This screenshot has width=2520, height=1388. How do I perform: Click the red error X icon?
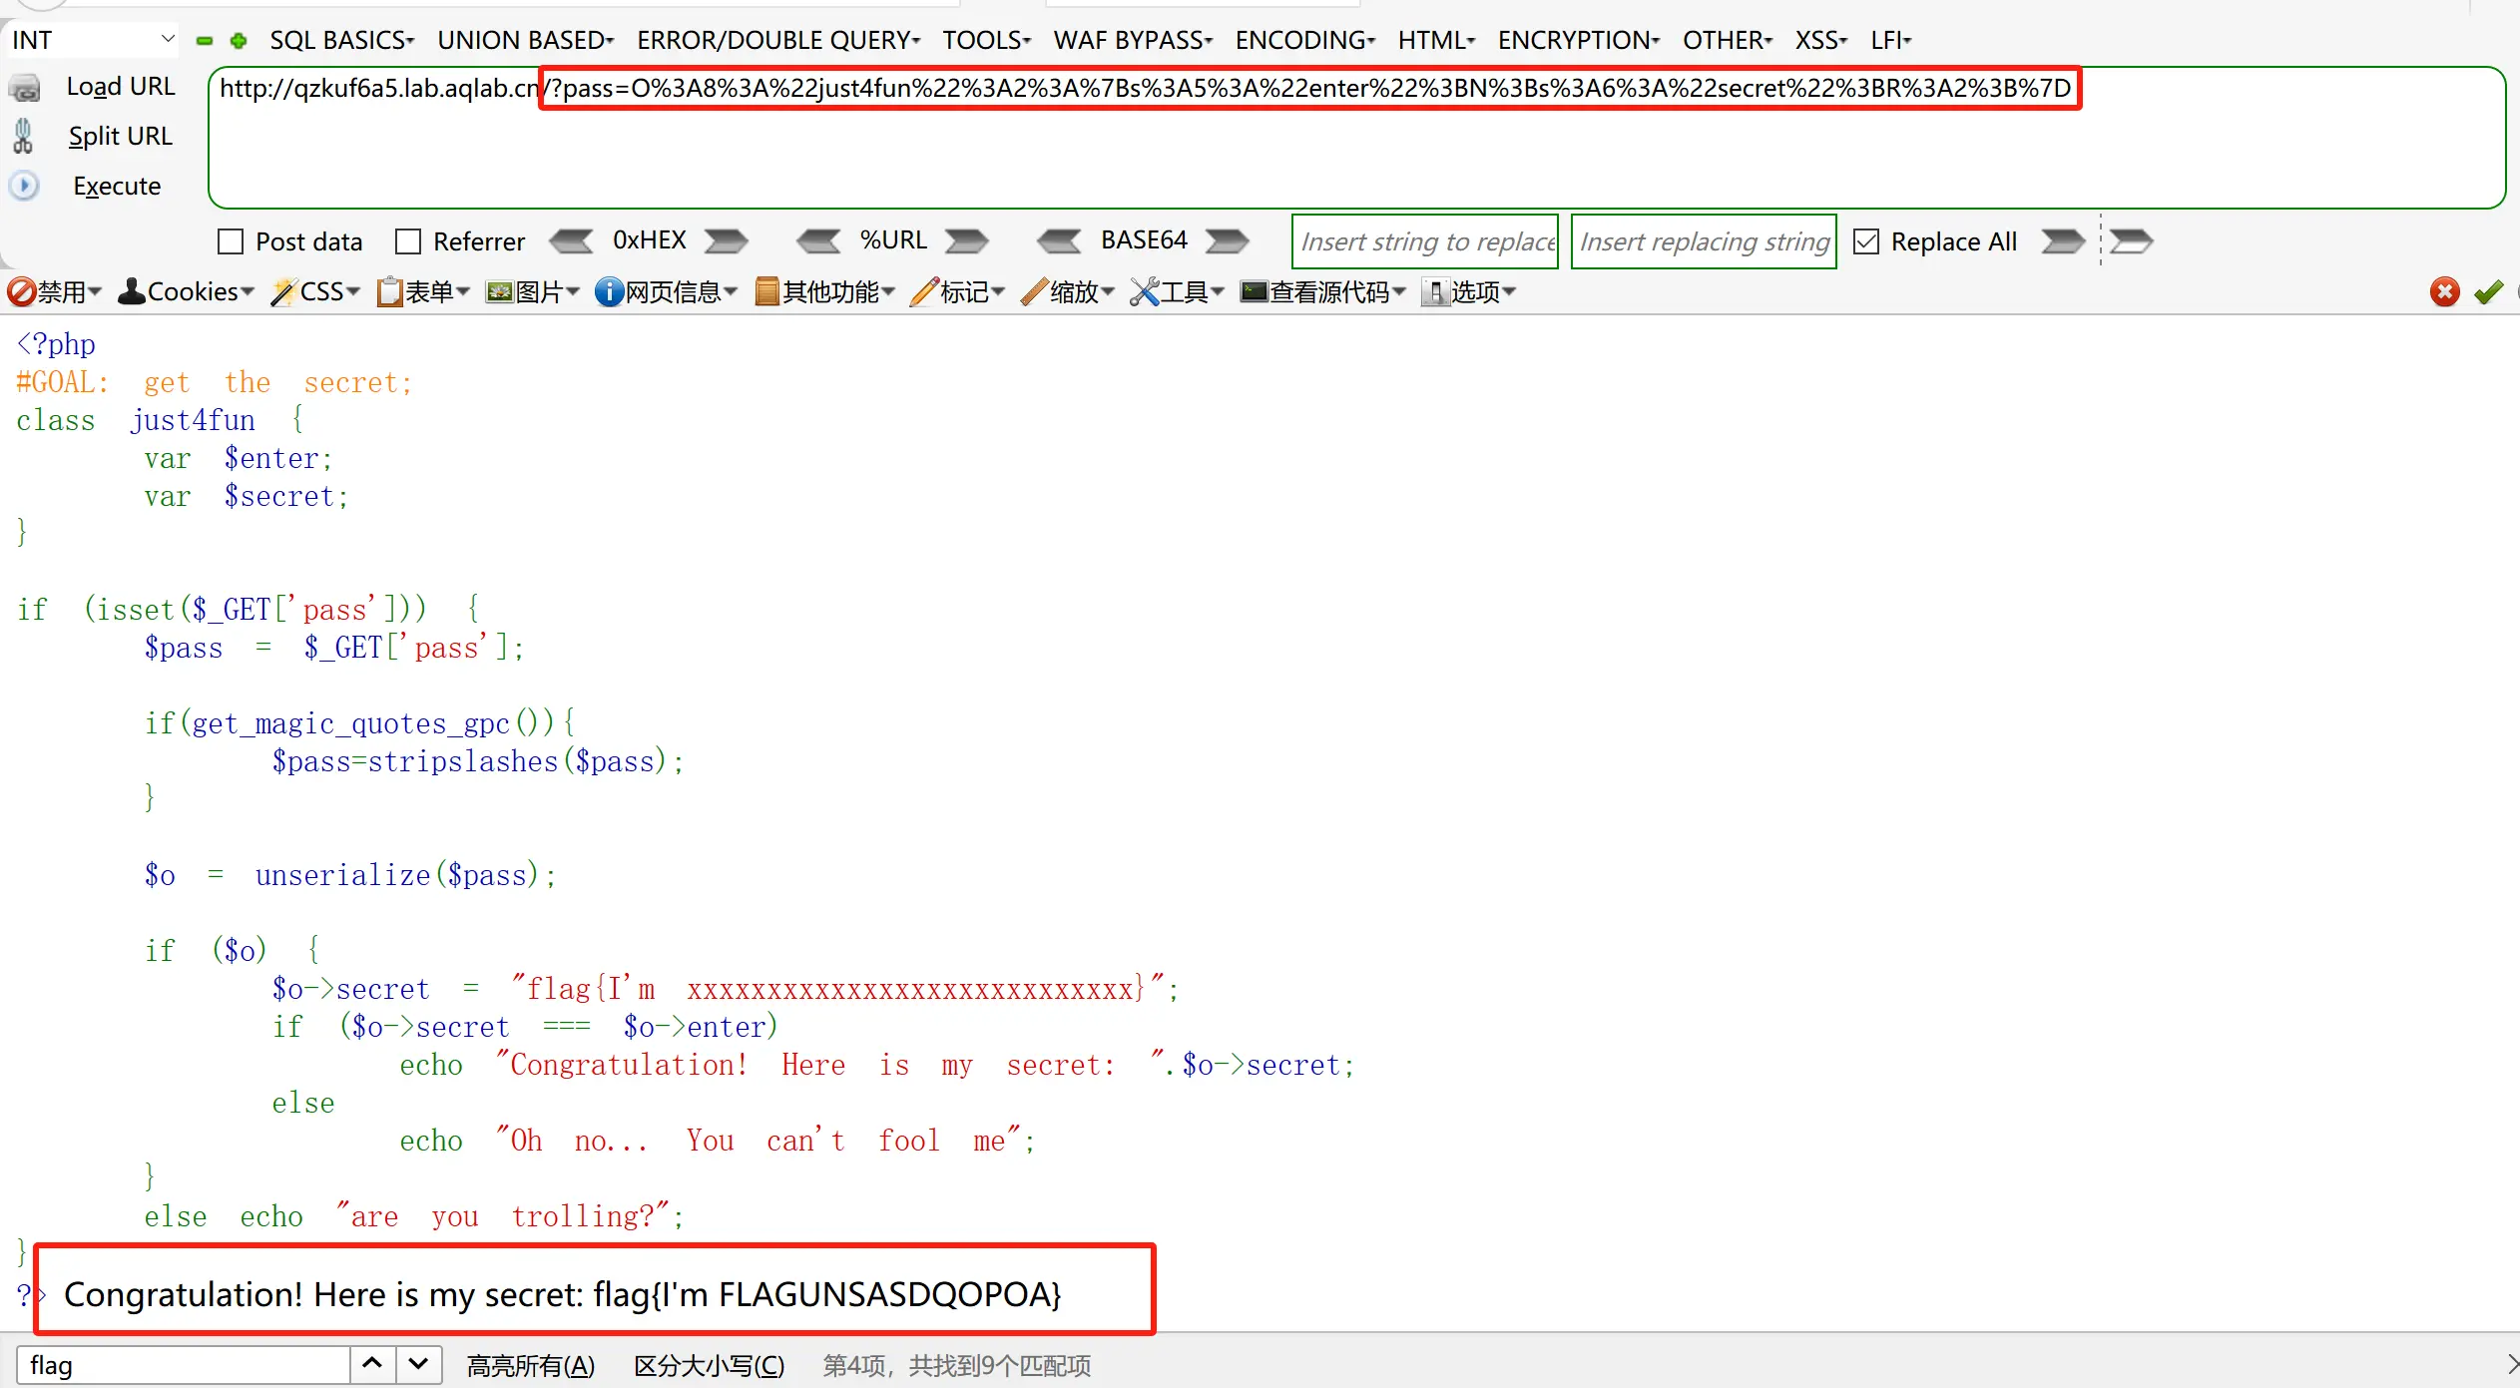coord(2444,291)
